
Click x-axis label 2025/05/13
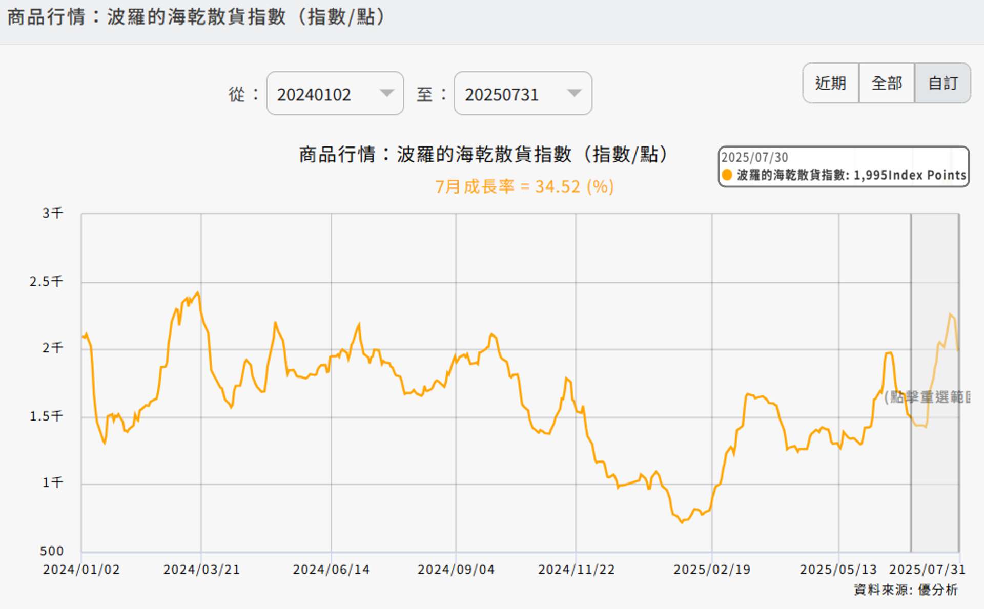838,570
